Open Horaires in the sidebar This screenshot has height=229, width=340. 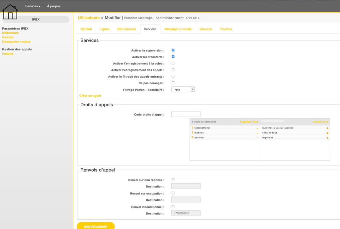[x=8, y=54]
